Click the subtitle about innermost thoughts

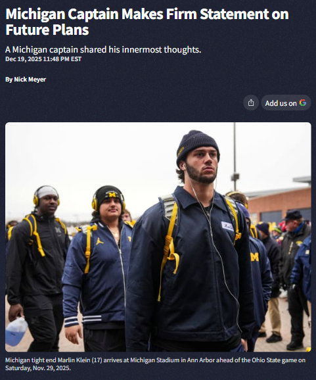click(103, 50)
